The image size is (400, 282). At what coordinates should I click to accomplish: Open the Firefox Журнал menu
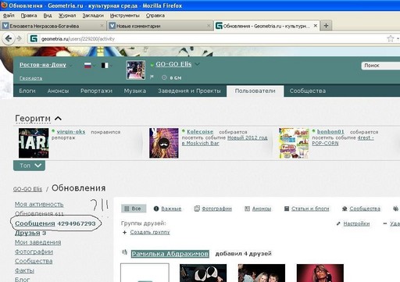67,16
